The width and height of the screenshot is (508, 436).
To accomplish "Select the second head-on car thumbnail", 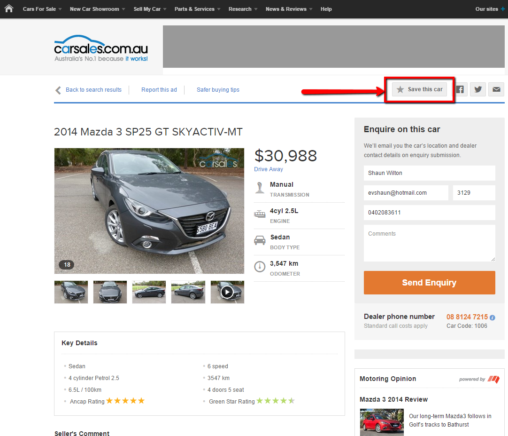I will [110, 292].
